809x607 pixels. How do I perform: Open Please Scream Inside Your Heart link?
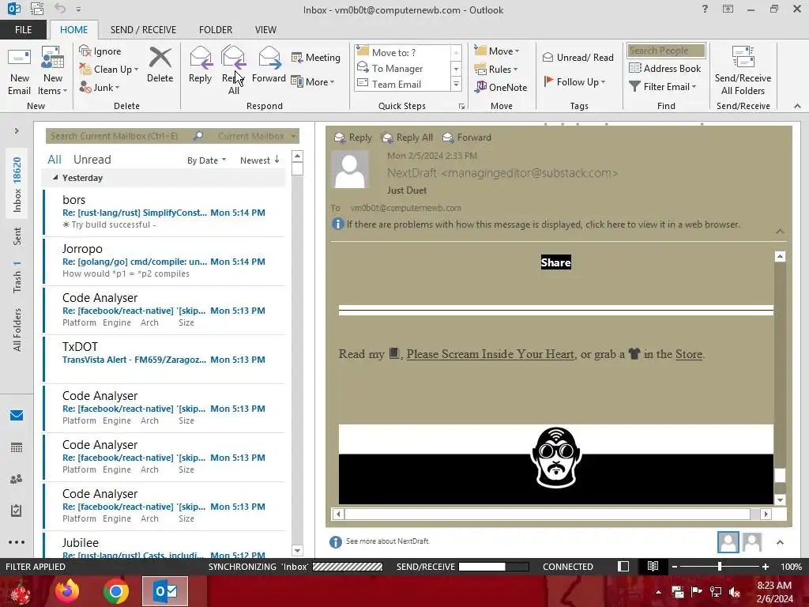(490, 354)
